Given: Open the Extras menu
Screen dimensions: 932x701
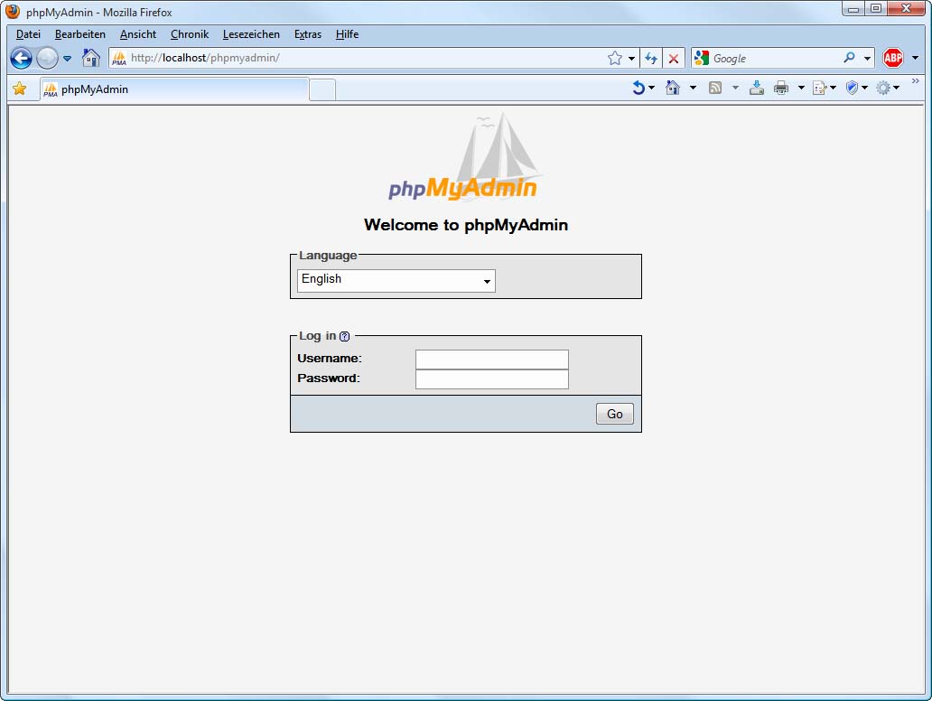Looking at the screenshot, I should pos(308,34).
